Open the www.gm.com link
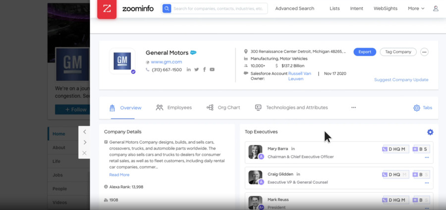Viewport: 446px width, 210px height. [x=167, y=62]
